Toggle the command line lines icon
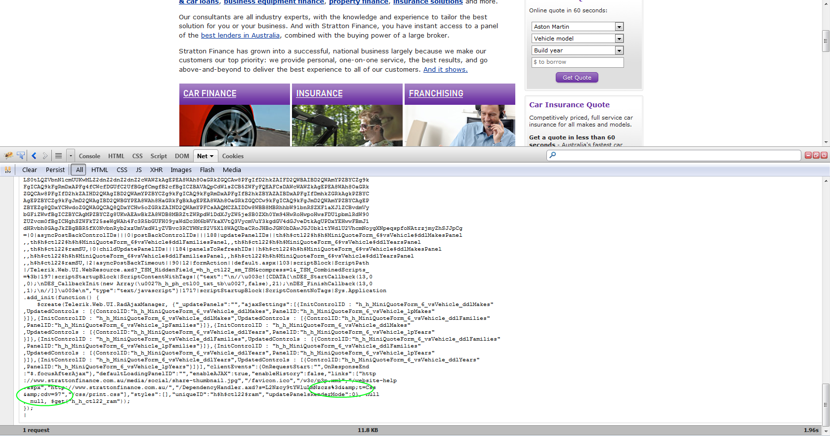This screenshot has height=436, width=830. coord(58,156)
